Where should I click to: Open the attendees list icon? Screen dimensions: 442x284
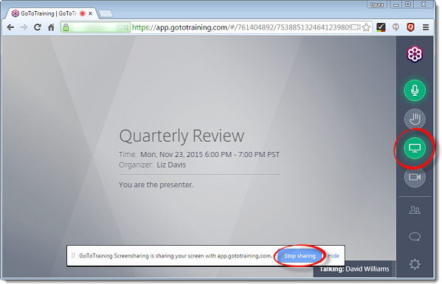pyautogui.click(x=415, y=210)
